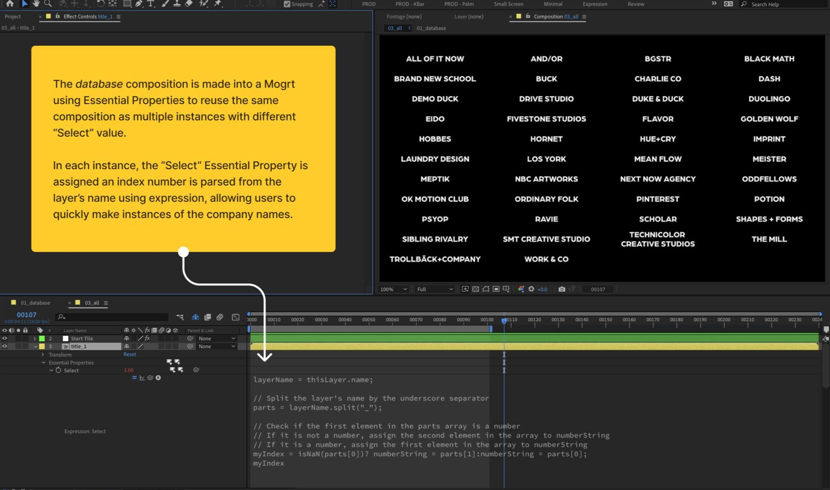Switch to the Project panel tab
Viewport: 830px width, 490px height.
point(13,16)
